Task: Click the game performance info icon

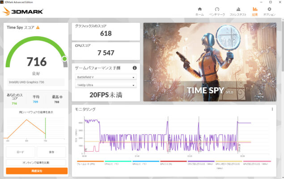Action: pos(135,68)
